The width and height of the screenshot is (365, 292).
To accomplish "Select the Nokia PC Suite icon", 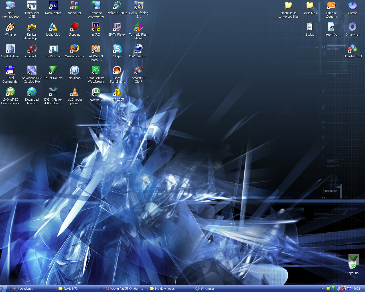I will (117, 6).
